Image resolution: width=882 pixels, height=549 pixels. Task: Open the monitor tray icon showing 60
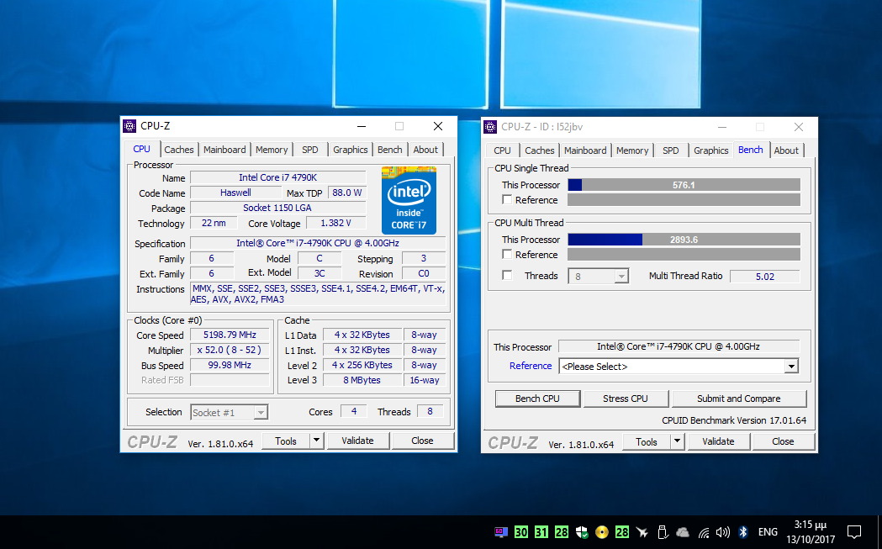coord(500,532)
